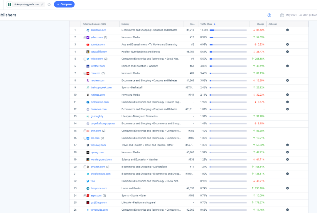Click the AdSense checkmark for rakuten.com
Viewport: 317px width, 213px height.
[287, 80]
